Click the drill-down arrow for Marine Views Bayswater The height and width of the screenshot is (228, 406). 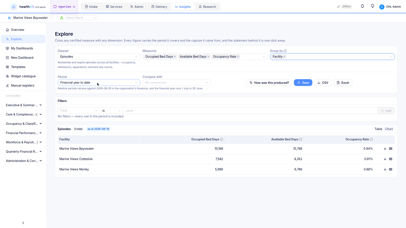tap(385, 149)
